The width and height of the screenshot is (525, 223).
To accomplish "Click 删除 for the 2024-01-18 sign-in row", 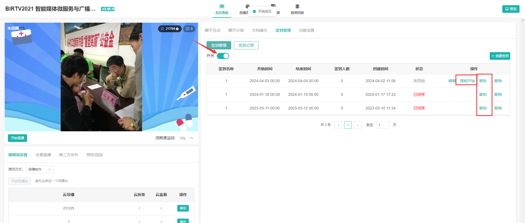I will [x=498, y=94].
